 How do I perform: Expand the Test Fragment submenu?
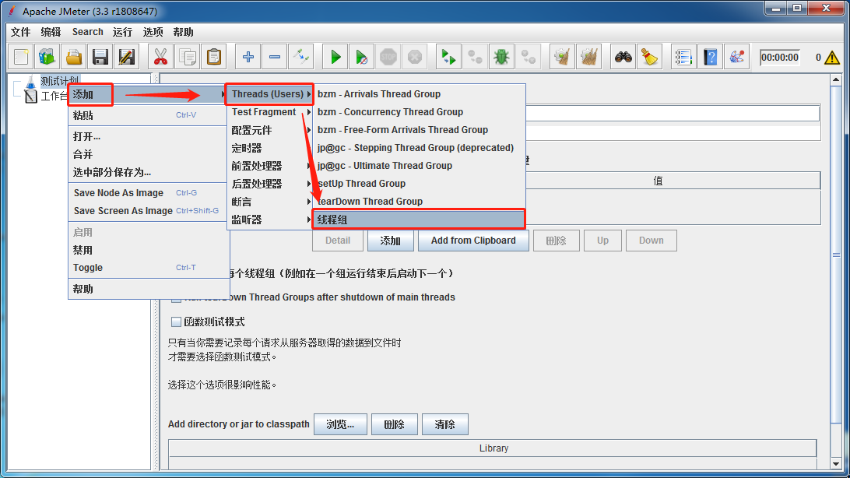[x=269, y=111]
